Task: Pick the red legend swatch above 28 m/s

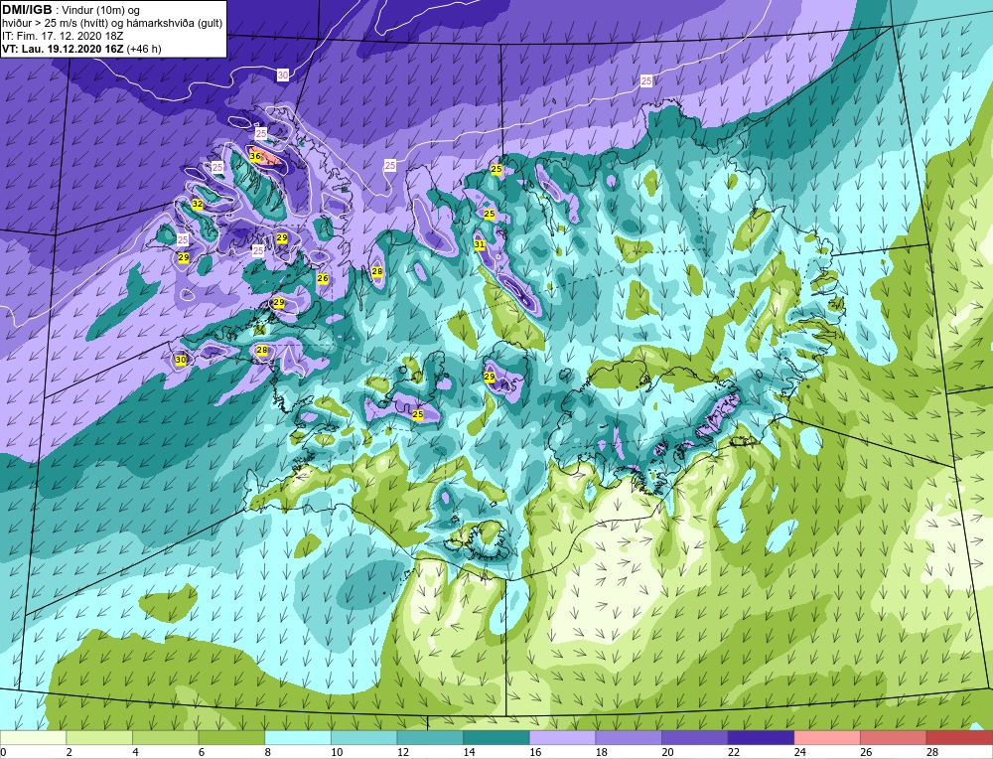Action: [959, 737]
